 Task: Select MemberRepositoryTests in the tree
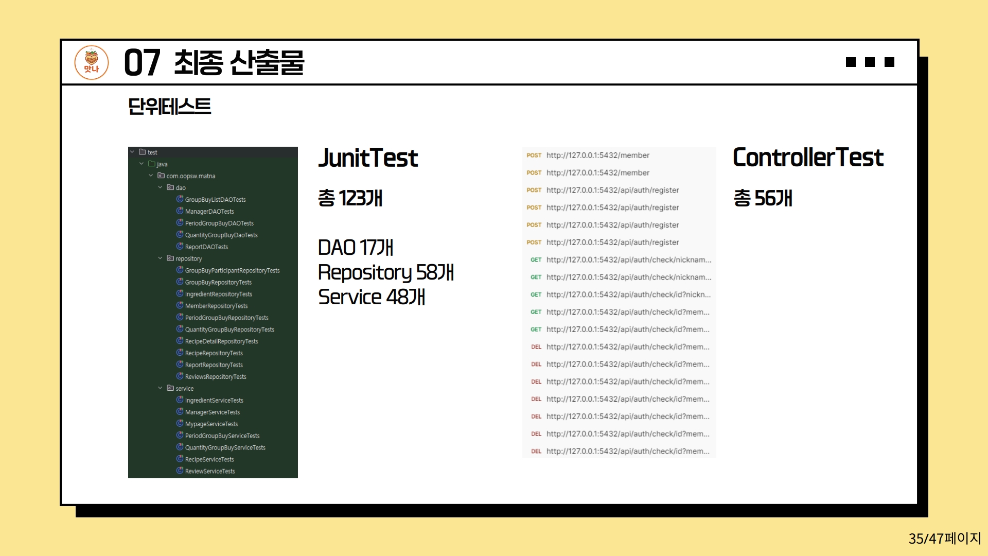(216, 306)
